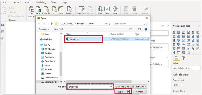Screen dimensions: 202x95
Task: Switch to Model view in left sidebar
Action: point(3,38)
